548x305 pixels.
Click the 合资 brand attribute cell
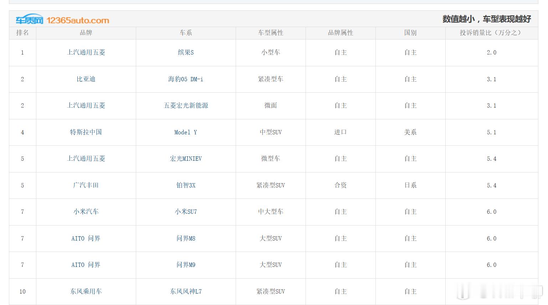pyautogui.click(x=340, y=185)
